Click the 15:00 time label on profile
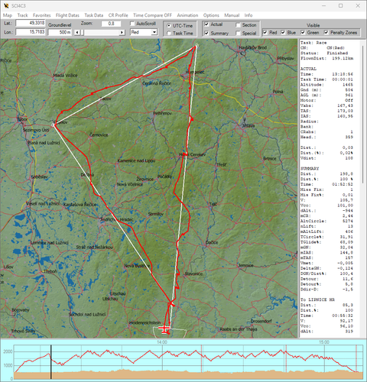Image resolution: width=367 pixels, height=382 pixels. click(x=324, y=342)
